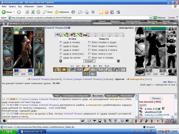Select attack option 'удар в живот'
179x134 pixels.
[x=61, y=50]
